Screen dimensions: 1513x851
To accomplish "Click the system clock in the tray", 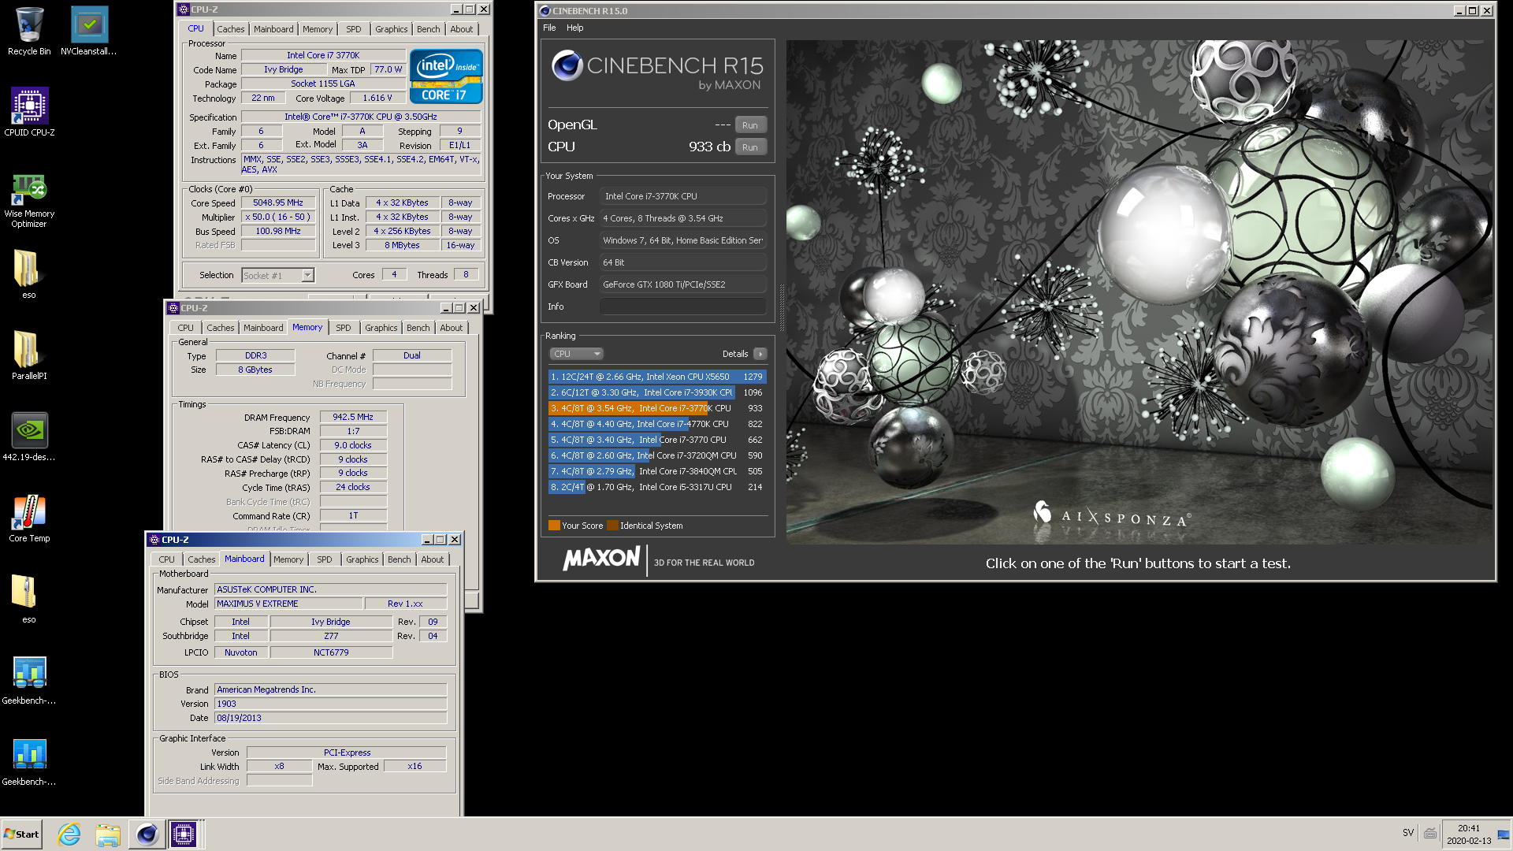I will (1469, 834).
